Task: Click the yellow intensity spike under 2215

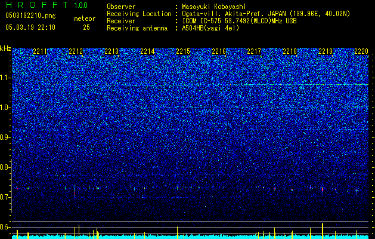Action: pos(177,232)
